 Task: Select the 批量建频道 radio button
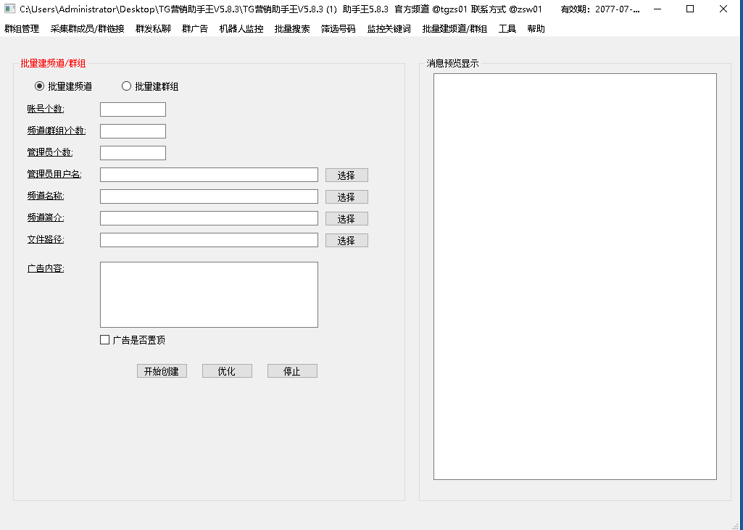(x=40, y=86)
